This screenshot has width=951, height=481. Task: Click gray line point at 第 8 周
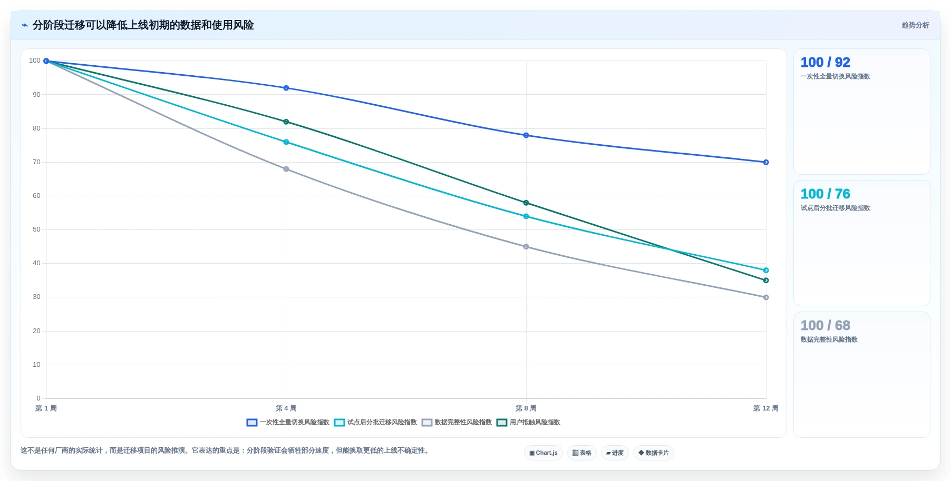point(526,247)
